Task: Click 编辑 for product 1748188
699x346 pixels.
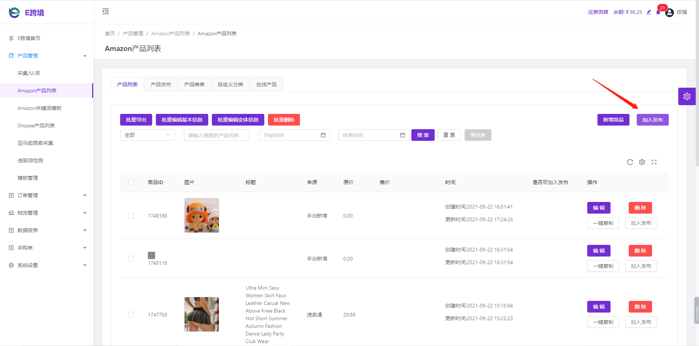Action: [x=599, y=208]
